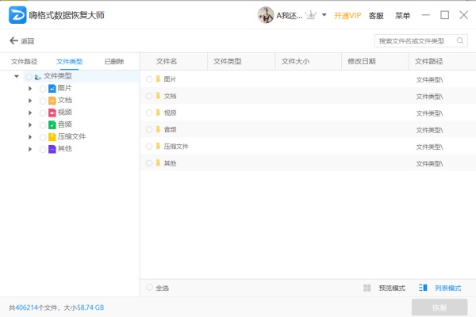This screenshot has height=317, width=476.
Task: Check the 文档 row in file list
Action: (x=149, y=96)
